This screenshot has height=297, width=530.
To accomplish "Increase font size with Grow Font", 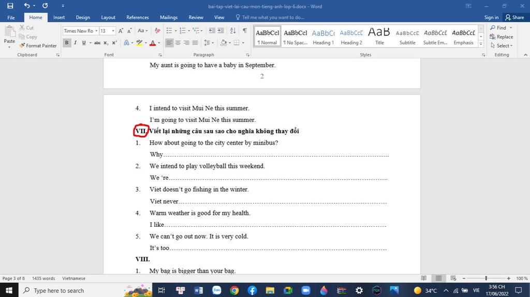I will (x=121, y=30).
